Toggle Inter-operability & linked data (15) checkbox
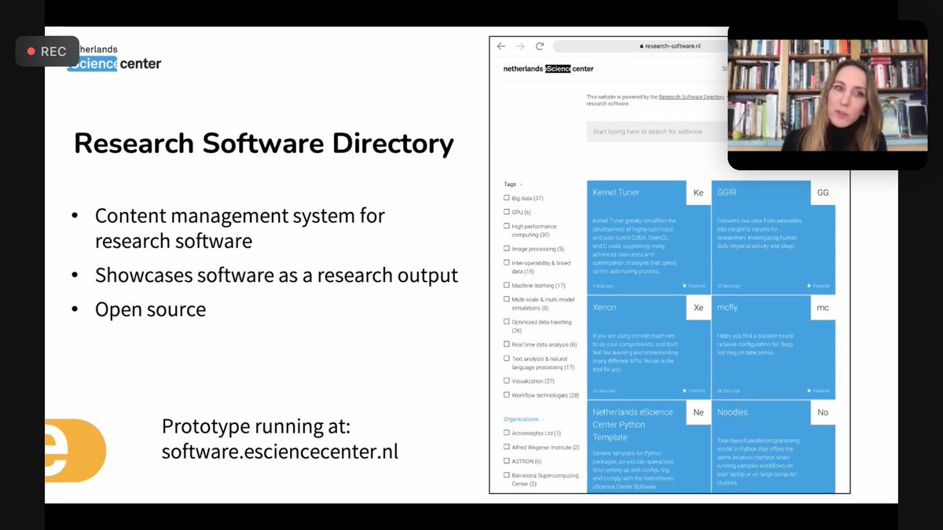The height and width of the screenshot is (530, 943). tap(506, 263)
